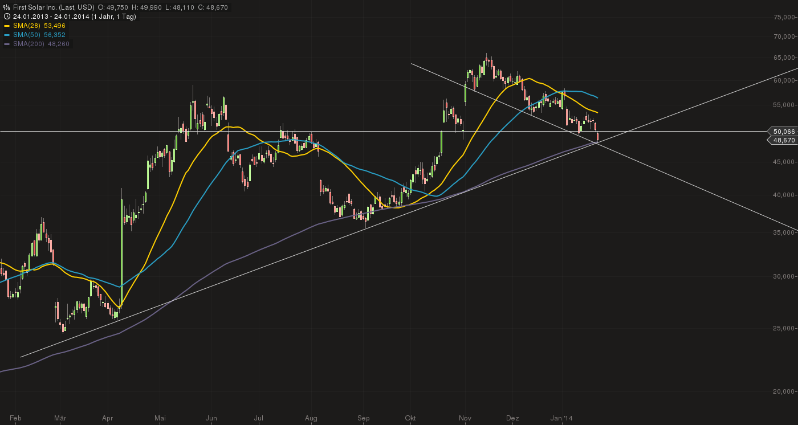This screenshot has height=425, width=798.
Task: Click the "Apr" month label on the time axis
Action: [x=108, y=418]
